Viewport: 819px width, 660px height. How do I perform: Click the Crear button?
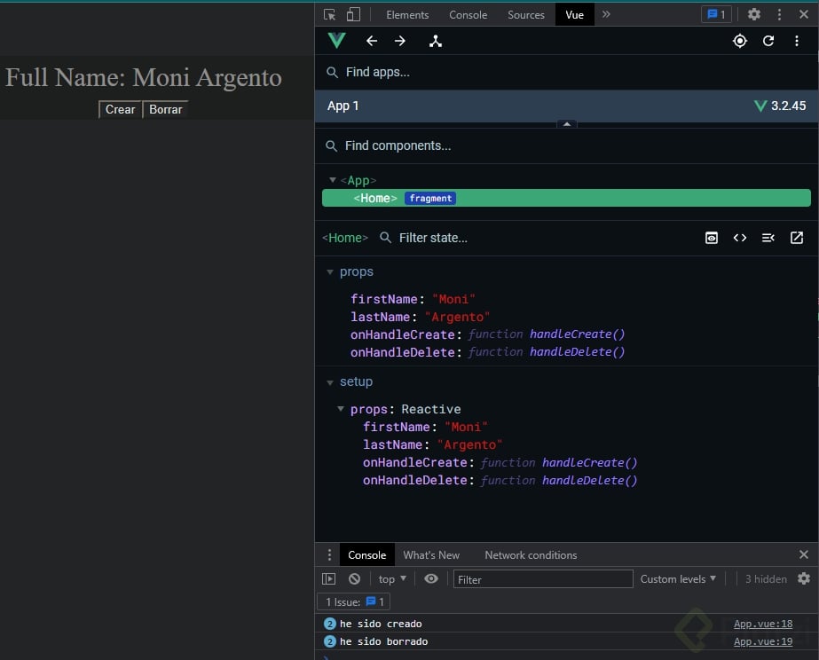(120, 110)
